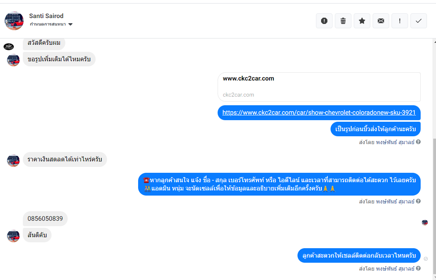Mark conversation as spam with exclamation-circle icon
The width and height of the screenshot is (436, 280).
[x=324, y=21]
